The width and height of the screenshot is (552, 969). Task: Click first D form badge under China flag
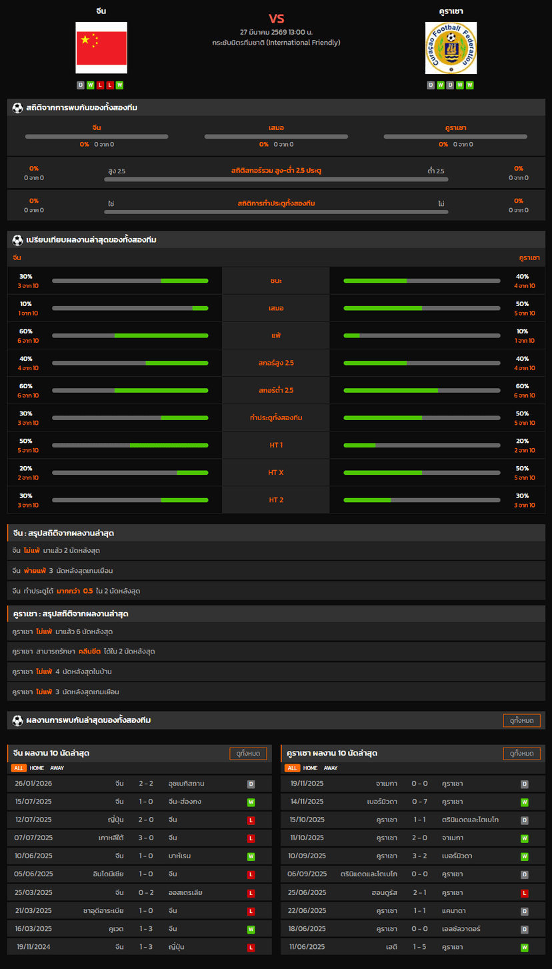click(x=81, y=85)
